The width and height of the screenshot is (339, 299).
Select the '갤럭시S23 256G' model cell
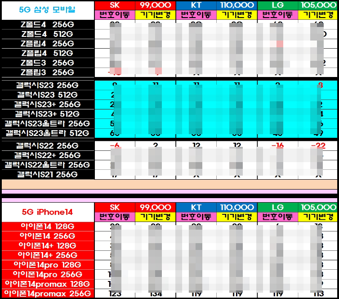tap(48, 85)
